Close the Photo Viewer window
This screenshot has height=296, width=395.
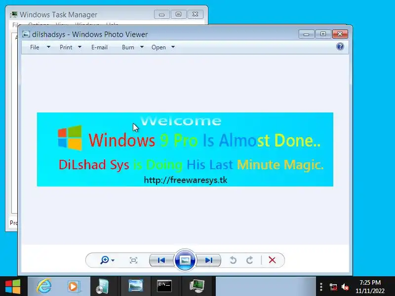[x=340, y=34]
